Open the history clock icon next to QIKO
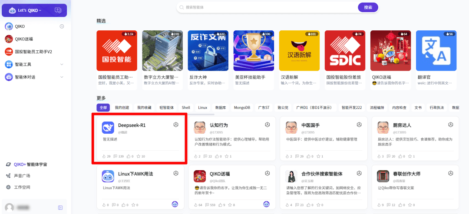This screenshot has height=214, width=469. pos(62,26)
